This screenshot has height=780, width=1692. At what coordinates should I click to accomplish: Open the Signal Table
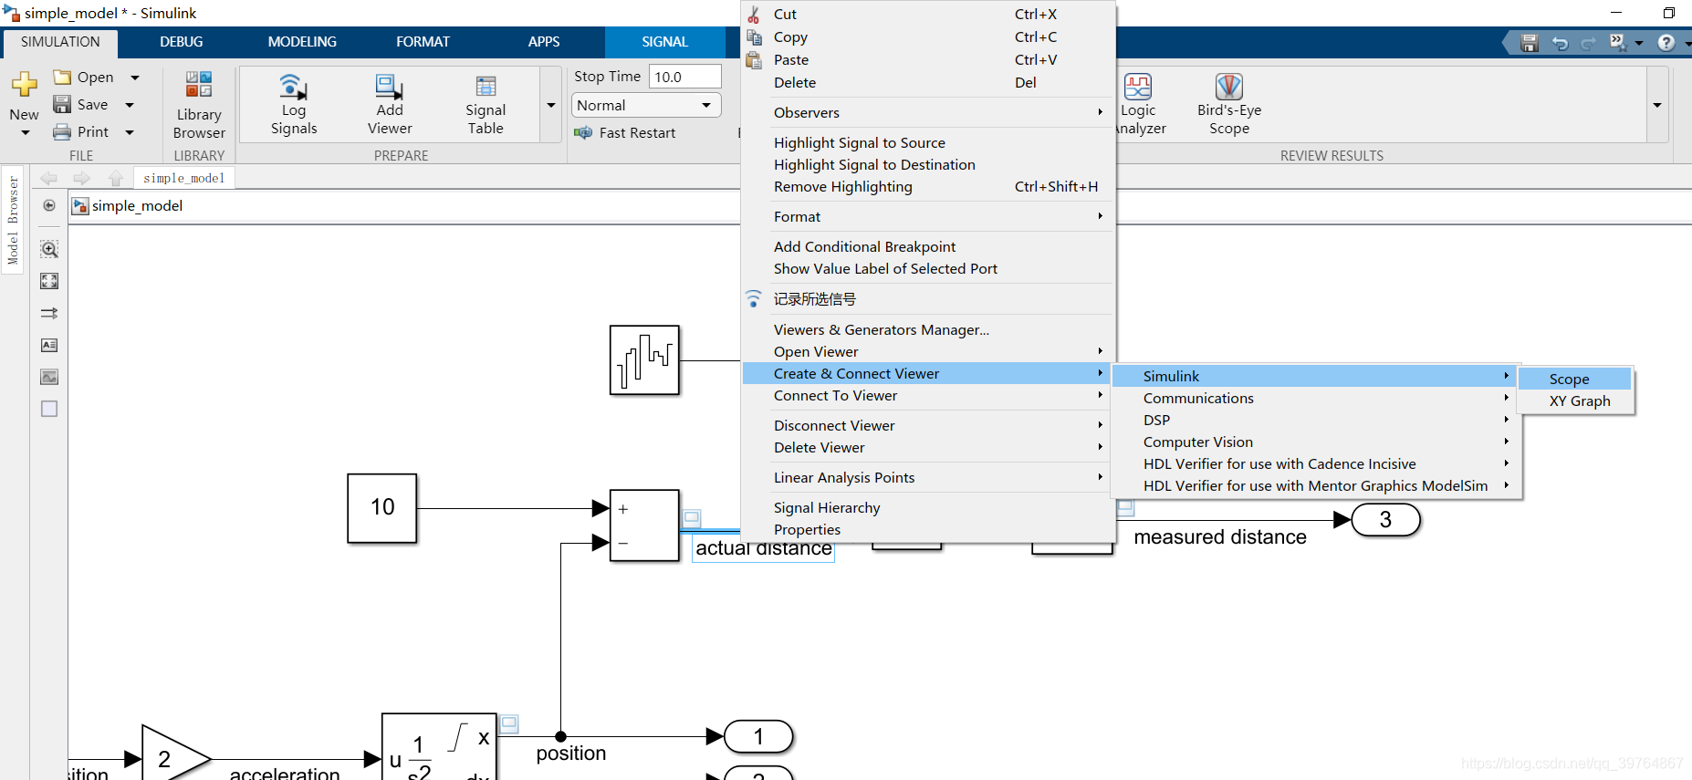point(486,105)
